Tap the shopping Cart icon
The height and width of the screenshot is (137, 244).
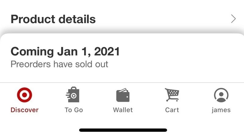click(x=172, y=95)
